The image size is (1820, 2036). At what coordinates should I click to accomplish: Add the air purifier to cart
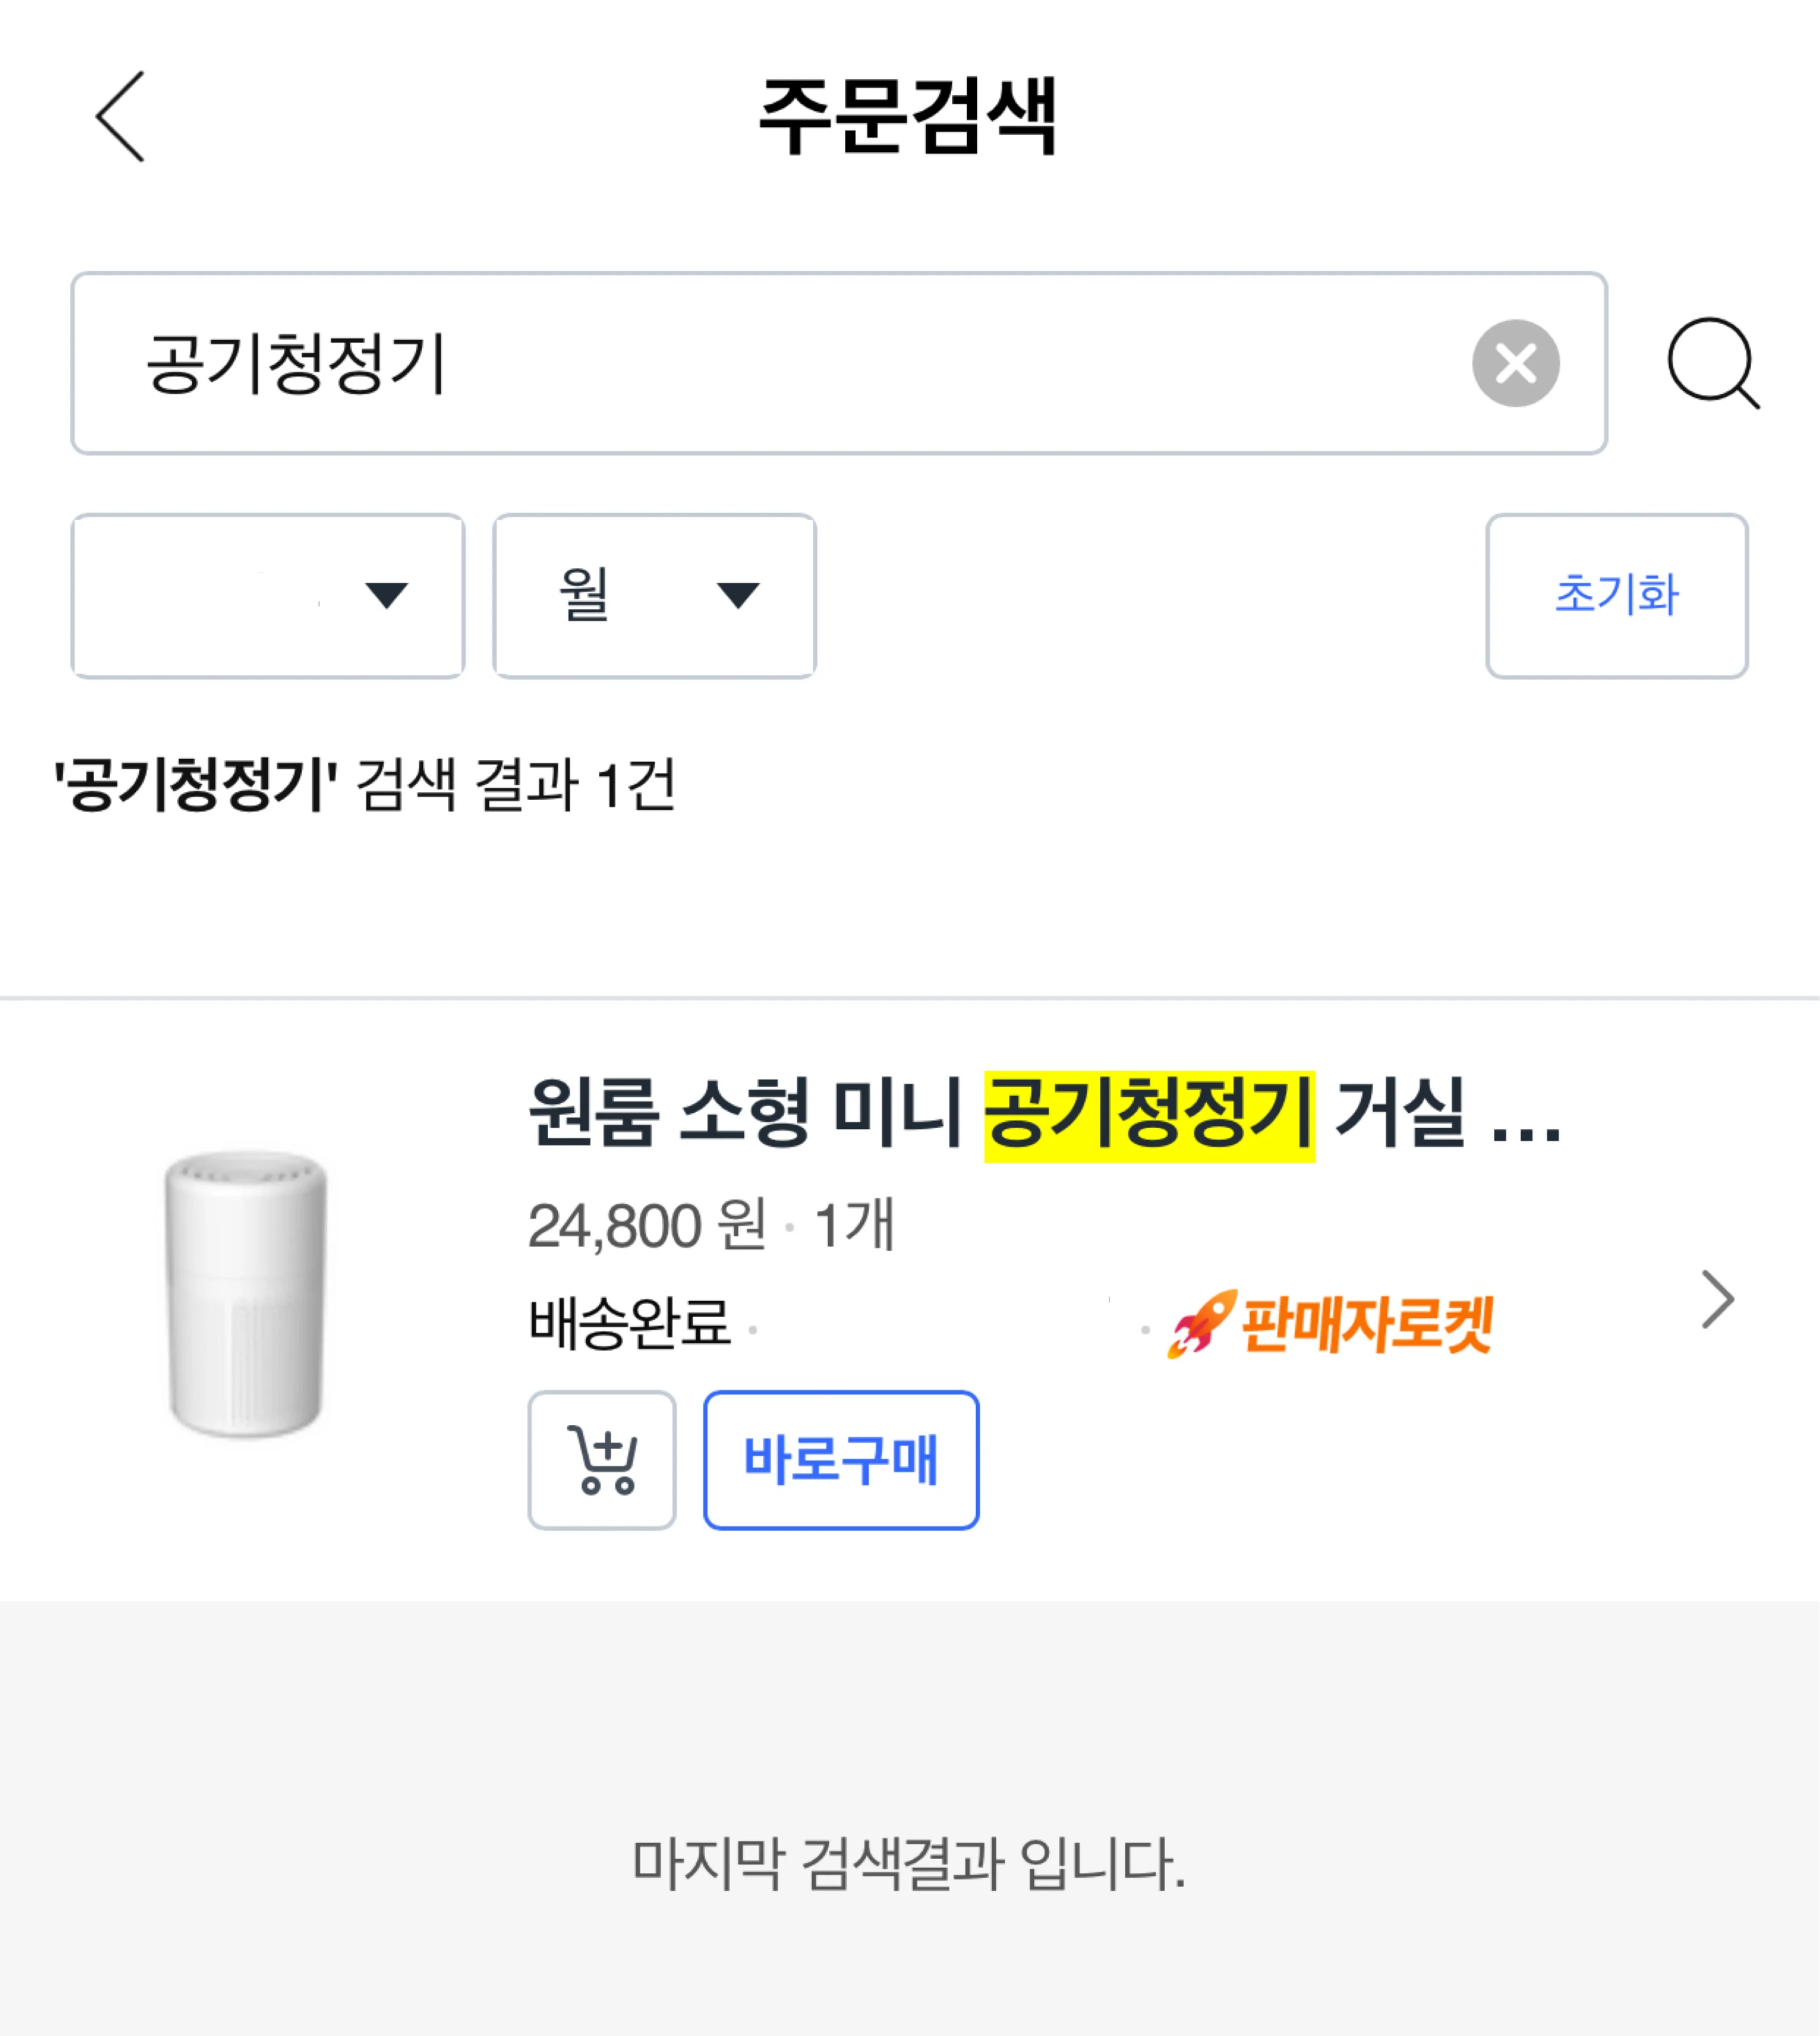tap(602, 1459)
